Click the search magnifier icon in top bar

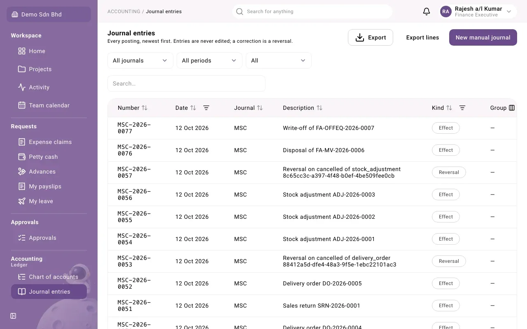click(240, 12)
